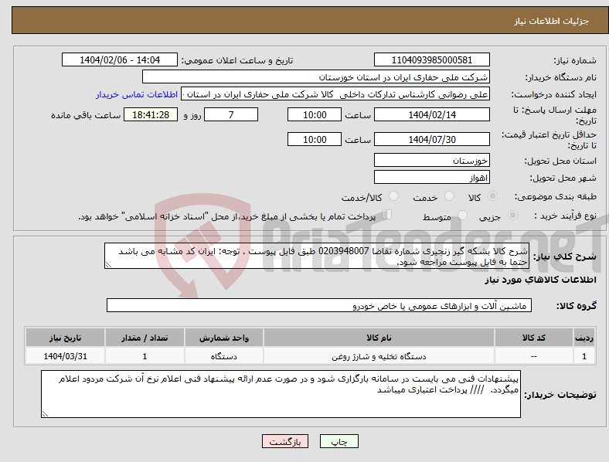
Task: Click the buyer organization name field
Action: pyautogui.click(x=316, y=76)
